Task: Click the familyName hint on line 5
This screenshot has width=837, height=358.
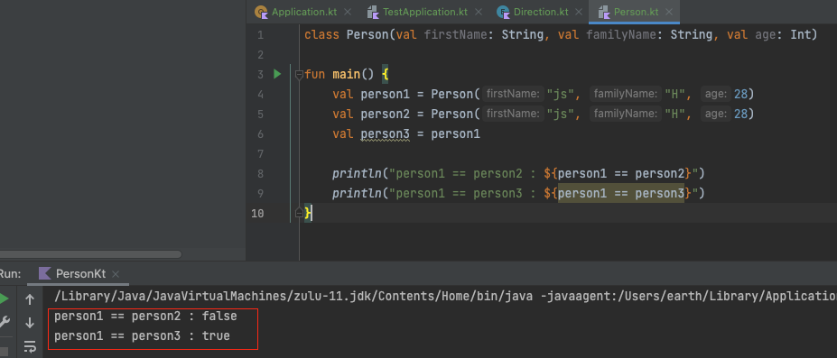Action: tap(625, 114)
